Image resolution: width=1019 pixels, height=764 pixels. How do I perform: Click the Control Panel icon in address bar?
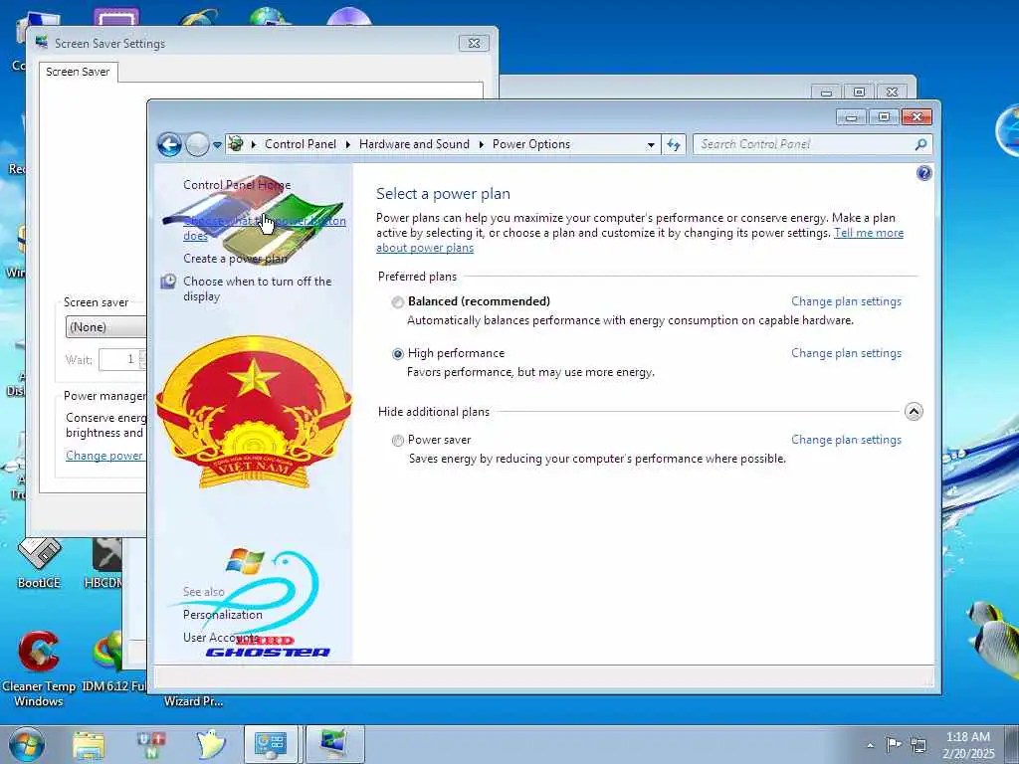click(236, 143)
